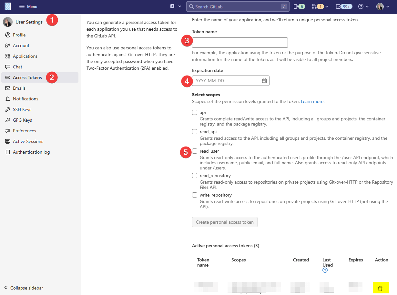The image size is (397, 295).
Task: Click inside the Token name field
Action: click(239, 42)
